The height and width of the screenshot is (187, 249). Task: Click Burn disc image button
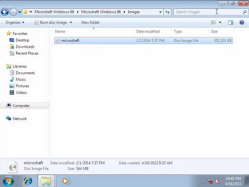pos(51,22)
